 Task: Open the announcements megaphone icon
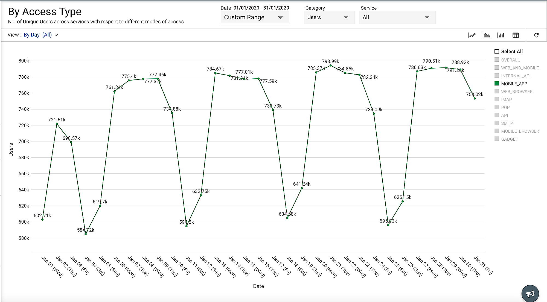coord(530,293)
